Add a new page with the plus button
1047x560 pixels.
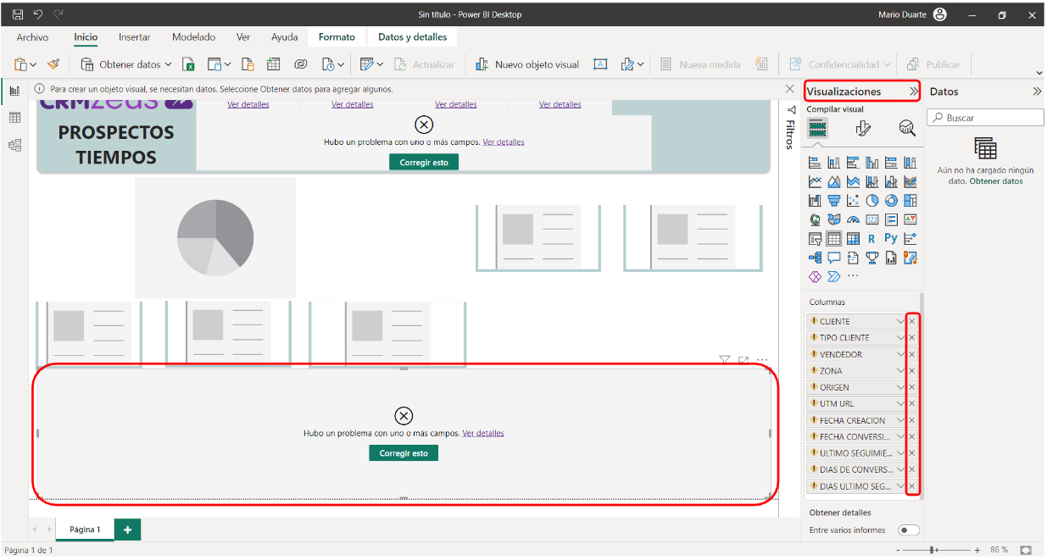point(127,530)
